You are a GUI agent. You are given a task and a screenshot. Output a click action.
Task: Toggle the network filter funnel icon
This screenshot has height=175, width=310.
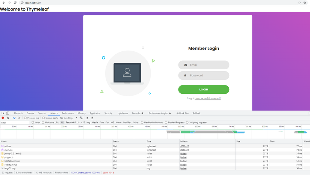coord(14,118)
